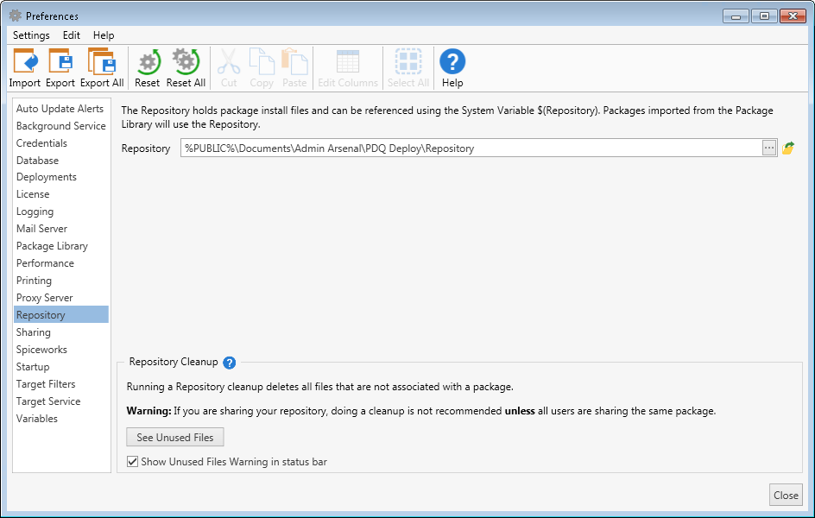Image resolution: width=815 pixels, height=518 pixels.
Task: Click the Select All toolbar icon
Action: tap(408, 68)
